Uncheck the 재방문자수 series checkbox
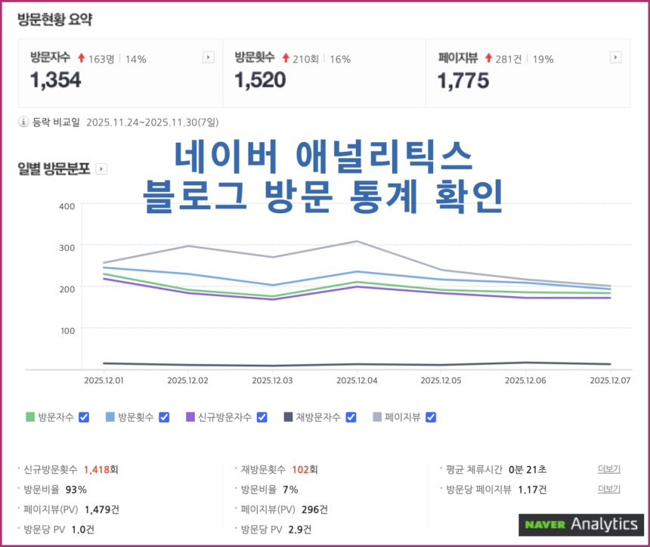 click(350, 416)
